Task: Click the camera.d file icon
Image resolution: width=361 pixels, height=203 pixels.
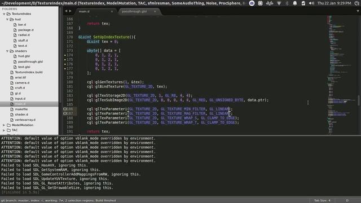Action: coord(12,83)
